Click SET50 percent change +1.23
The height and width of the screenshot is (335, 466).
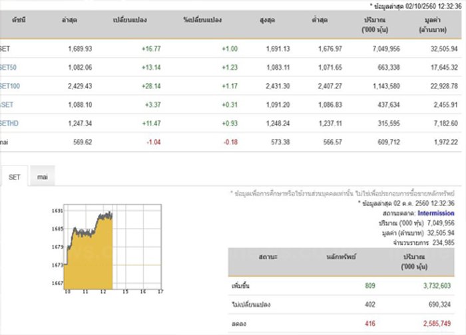(230, 67)
